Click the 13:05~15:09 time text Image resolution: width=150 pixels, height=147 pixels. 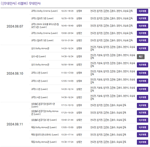tap(67, 127)
